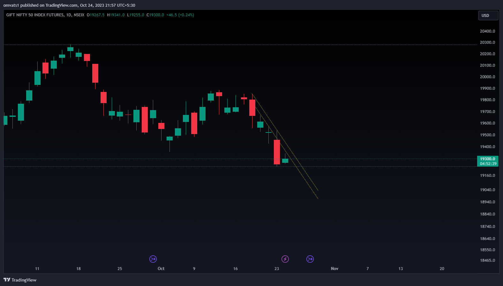
Task: Click the purple arrows icon before November
Action: coord(310,259)
